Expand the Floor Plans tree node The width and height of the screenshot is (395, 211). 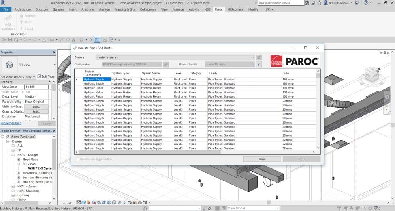(x=19, y=159)
